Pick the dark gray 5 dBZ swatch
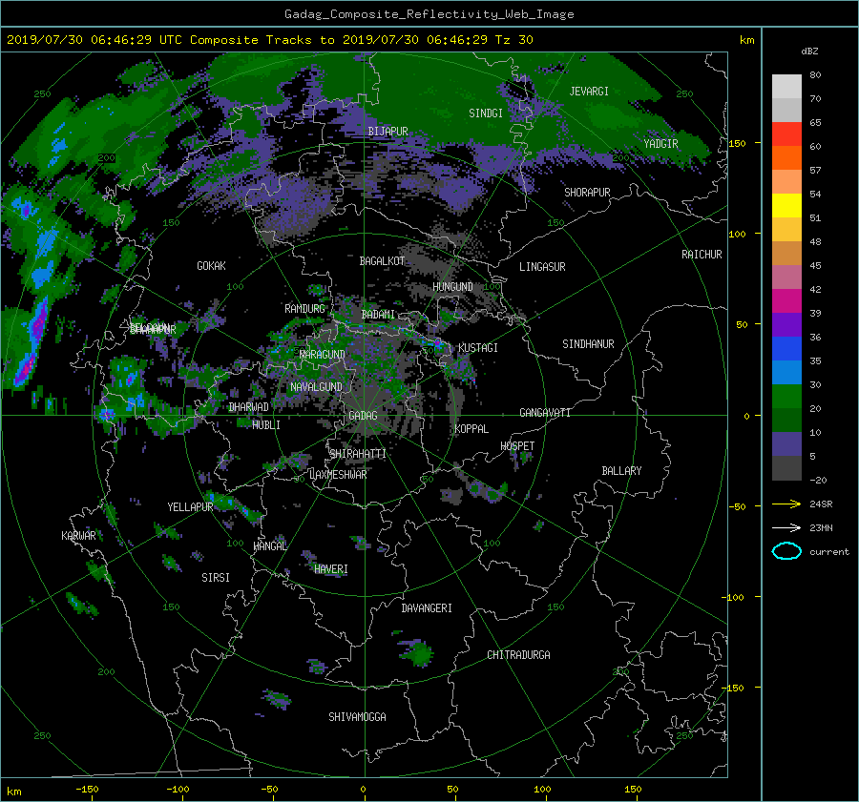 pos(786,468)
